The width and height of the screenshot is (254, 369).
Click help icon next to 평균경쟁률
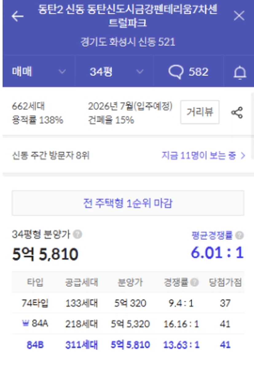click(240, 235)
